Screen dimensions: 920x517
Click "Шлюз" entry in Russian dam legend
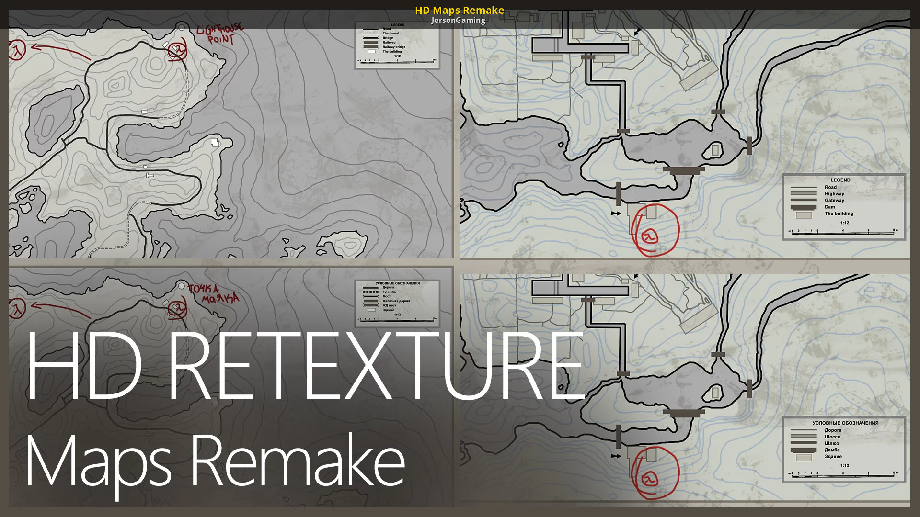(831, 443)
